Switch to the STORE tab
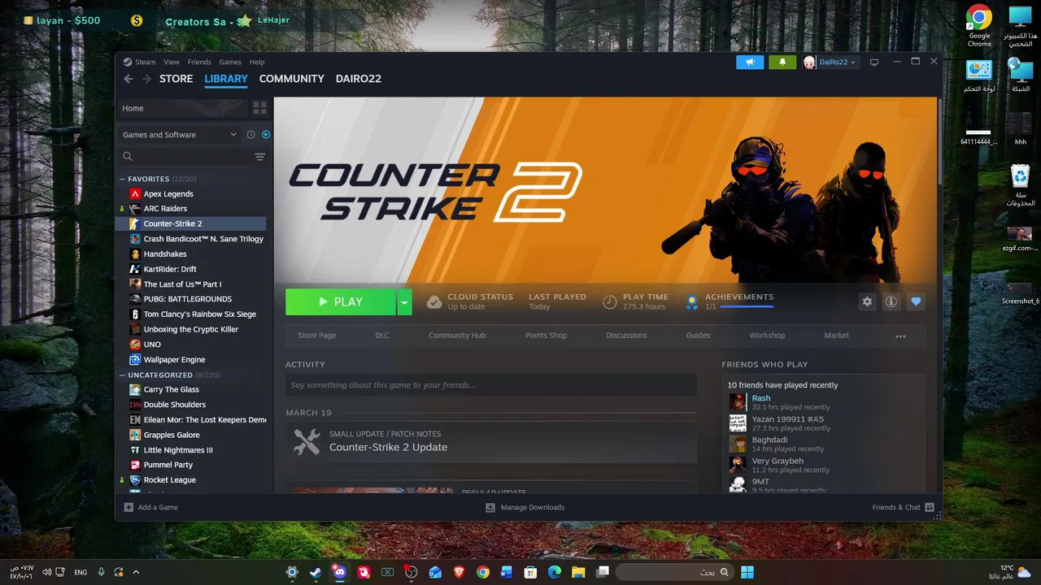 [x=176, y=79]
